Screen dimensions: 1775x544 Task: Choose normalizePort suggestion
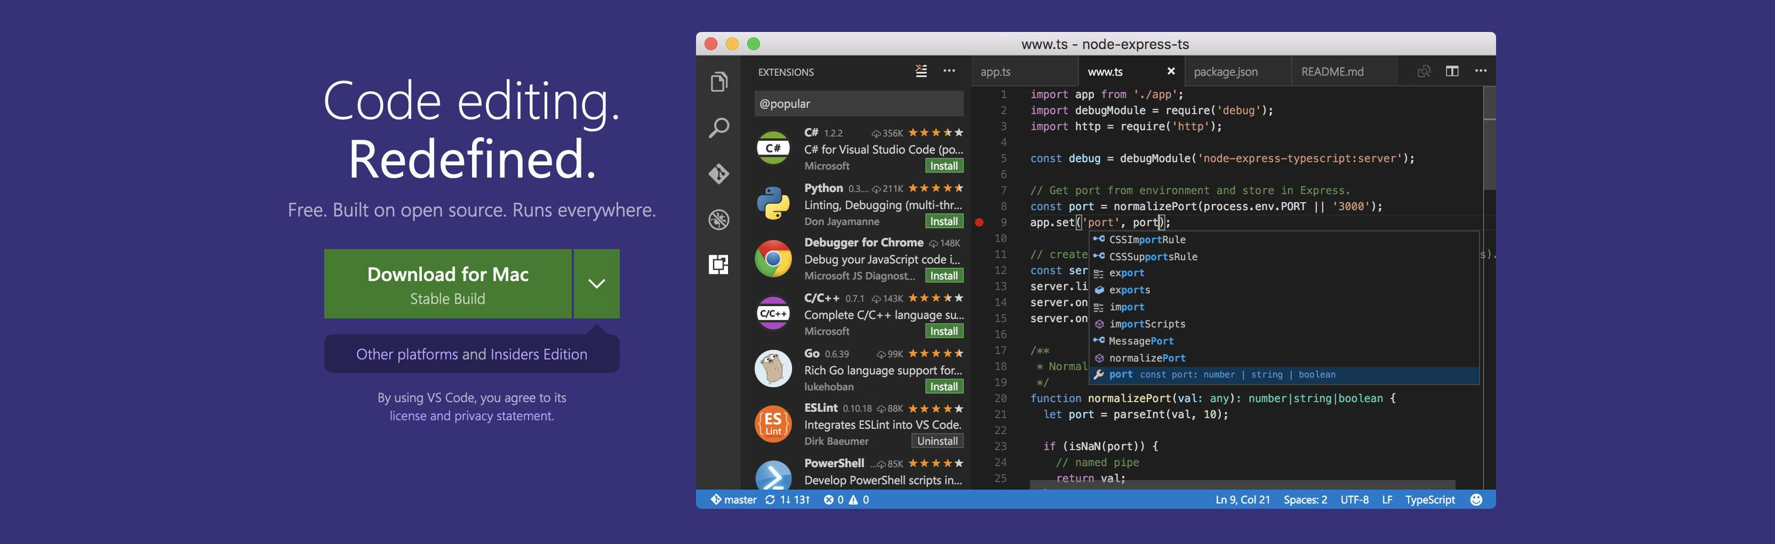point(1283,358)
